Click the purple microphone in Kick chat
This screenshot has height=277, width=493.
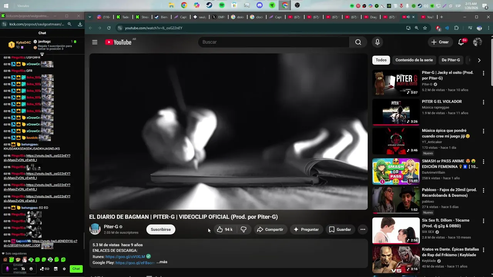click(x=7, y=269)
